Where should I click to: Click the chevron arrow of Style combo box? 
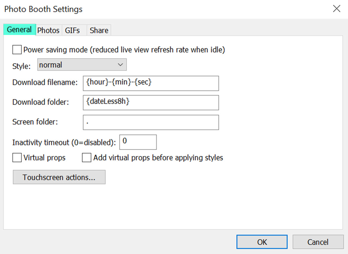coord(120,65)
